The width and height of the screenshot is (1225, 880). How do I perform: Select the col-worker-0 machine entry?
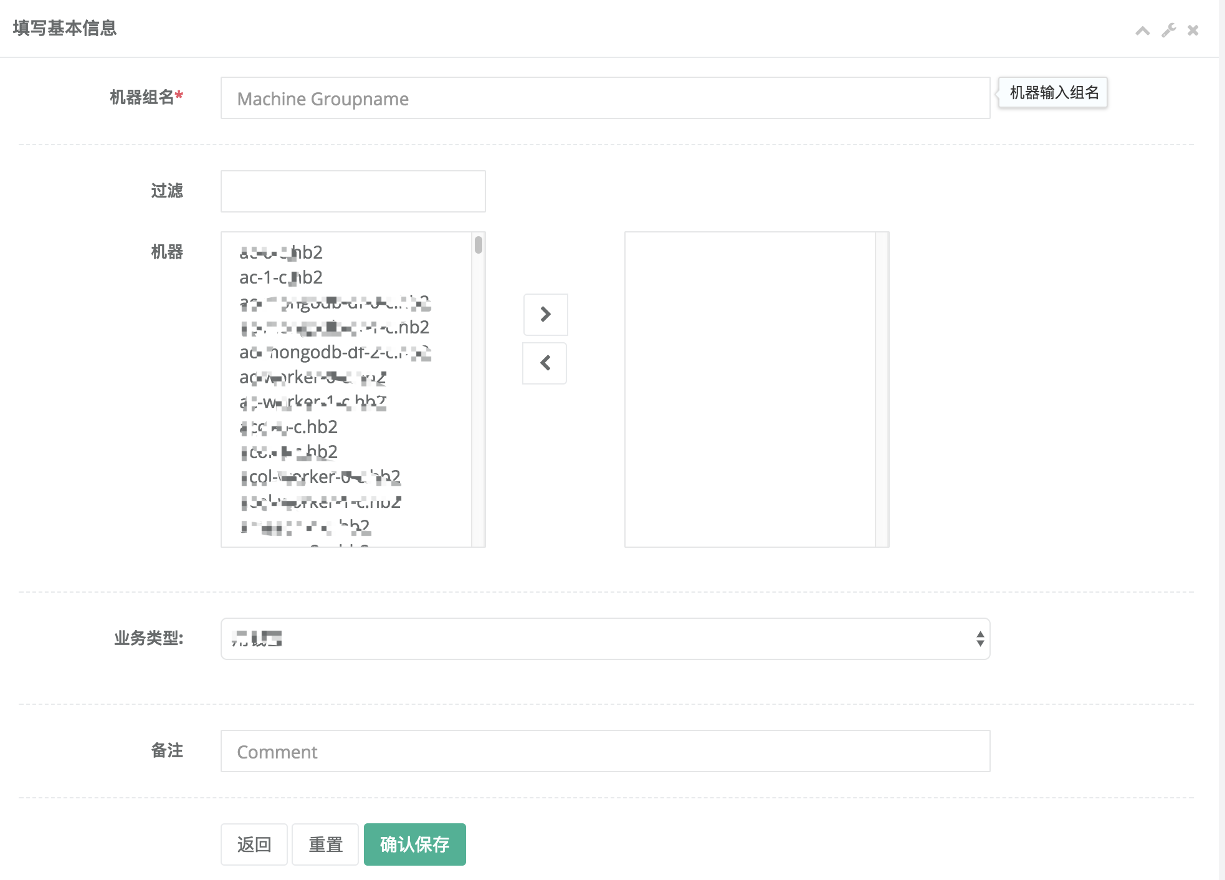(x=320, y=477)
